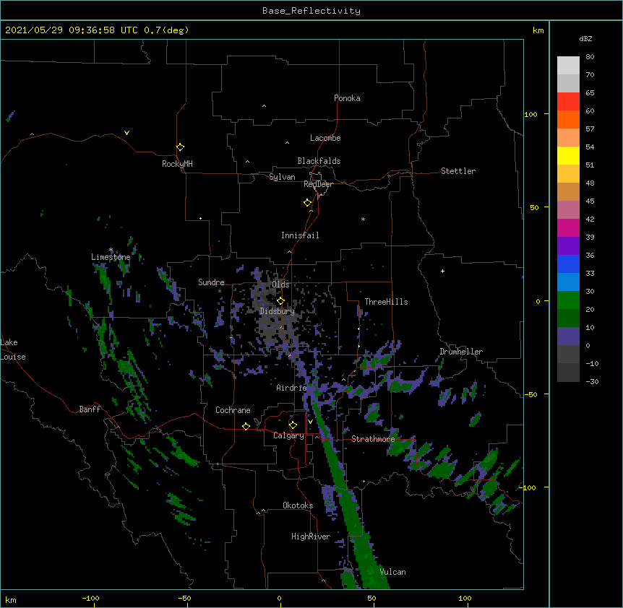The image size is (623, 608).
Task: Click the yellow diamond marker above RockyMH
Action: (180, 147)
